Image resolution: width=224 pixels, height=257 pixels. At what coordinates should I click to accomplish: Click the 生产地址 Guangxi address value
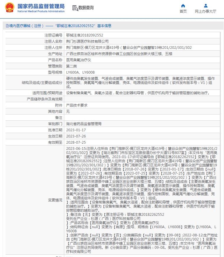[x=119, y=54]
